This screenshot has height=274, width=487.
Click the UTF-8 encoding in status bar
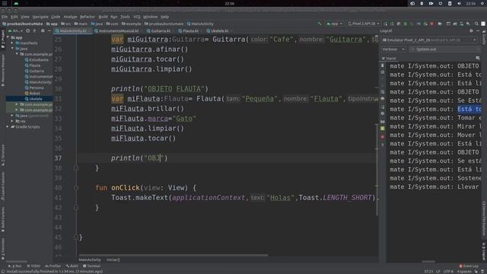pos(448,272)
